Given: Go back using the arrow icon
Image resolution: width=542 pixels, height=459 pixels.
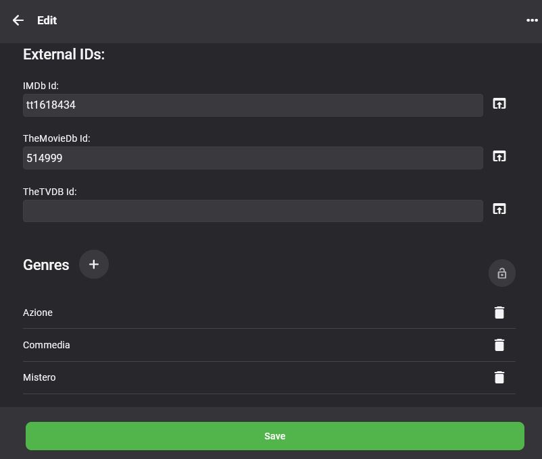Looking at the screenshot, I should click(x=18, y=21).
